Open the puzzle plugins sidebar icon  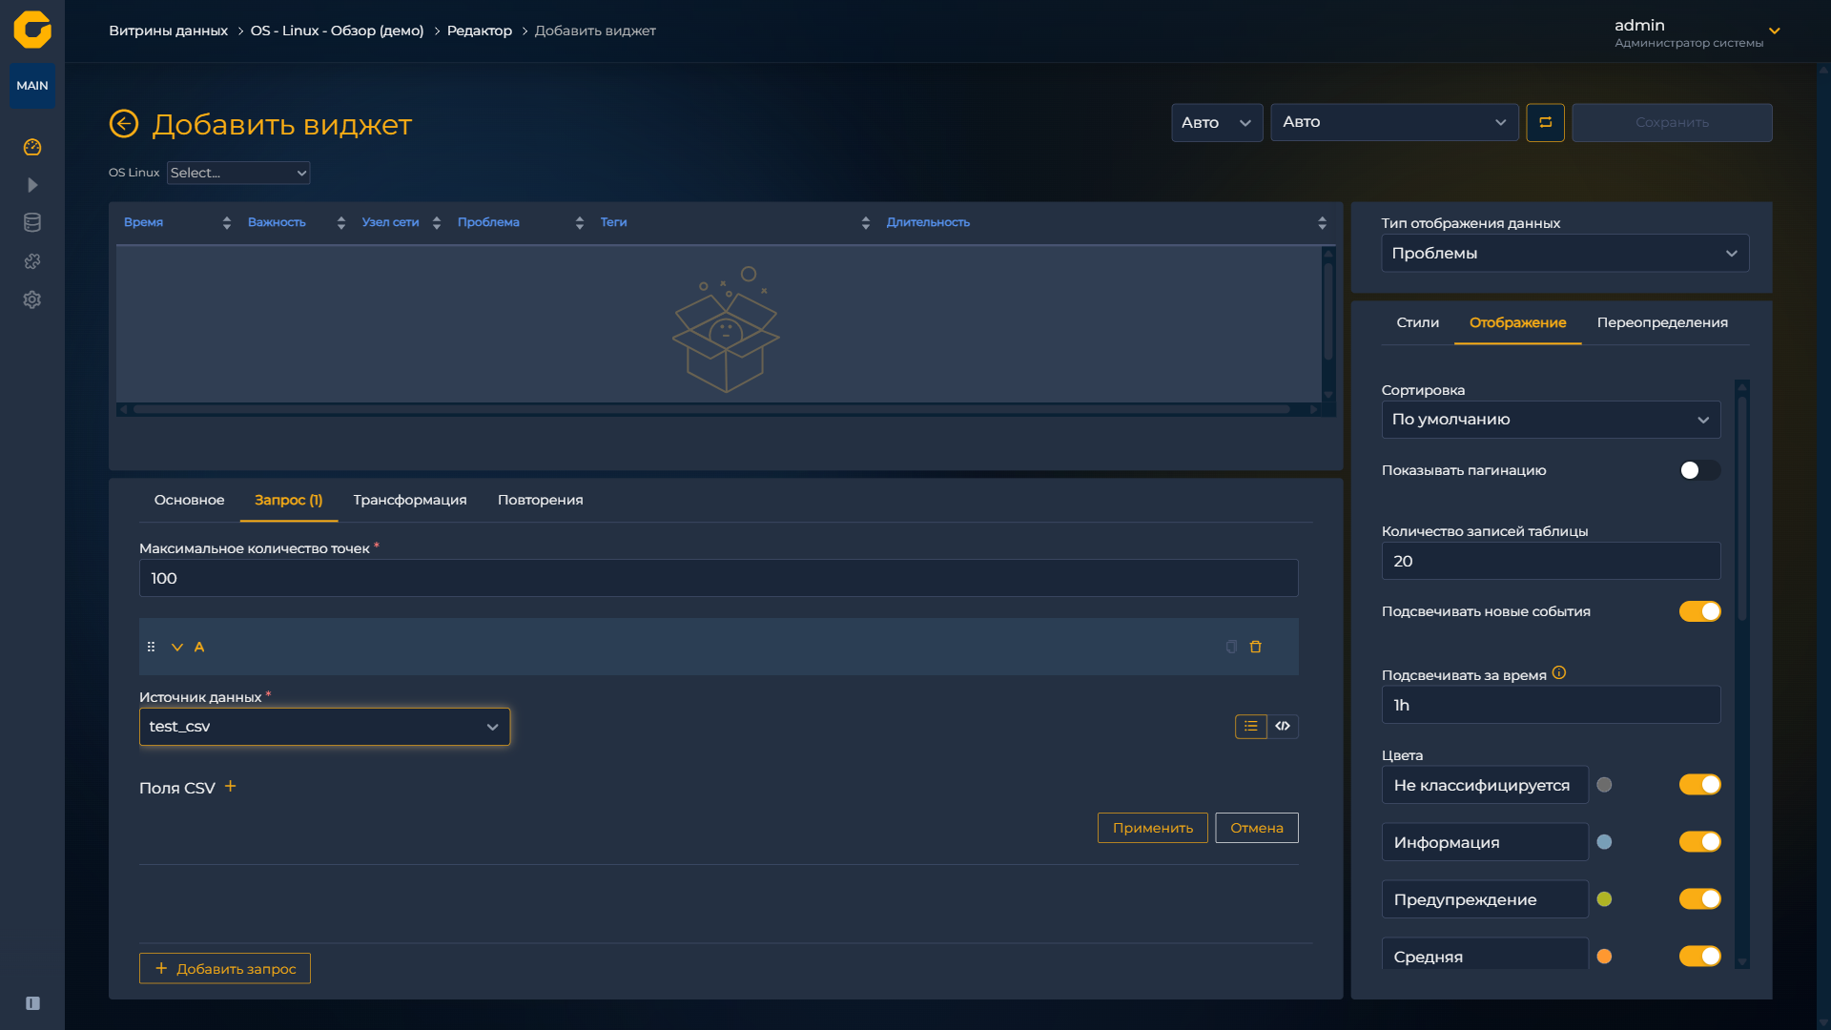pyautogui.click(x=32, y=261)
